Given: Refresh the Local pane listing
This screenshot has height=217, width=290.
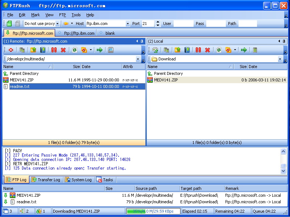Looking at the screenshot, I should click(x=219, y=50).
